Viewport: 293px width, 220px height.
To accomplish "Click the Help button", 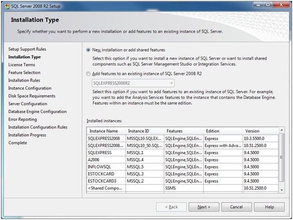I will [269, 207].
